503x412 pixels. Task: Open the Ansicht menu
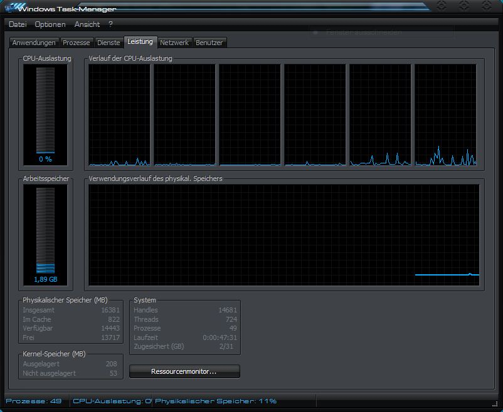click(87, 24)
